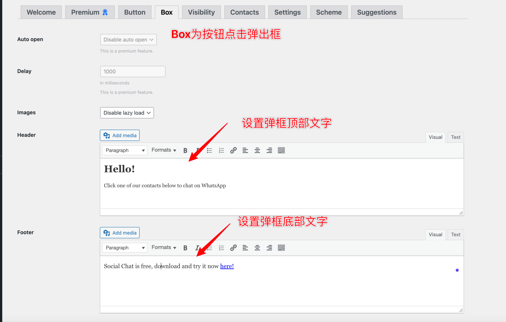Screen dimensions: 506x322
Task: Click the Add Media musical-note icon for Header
Action: coord(106,135)
